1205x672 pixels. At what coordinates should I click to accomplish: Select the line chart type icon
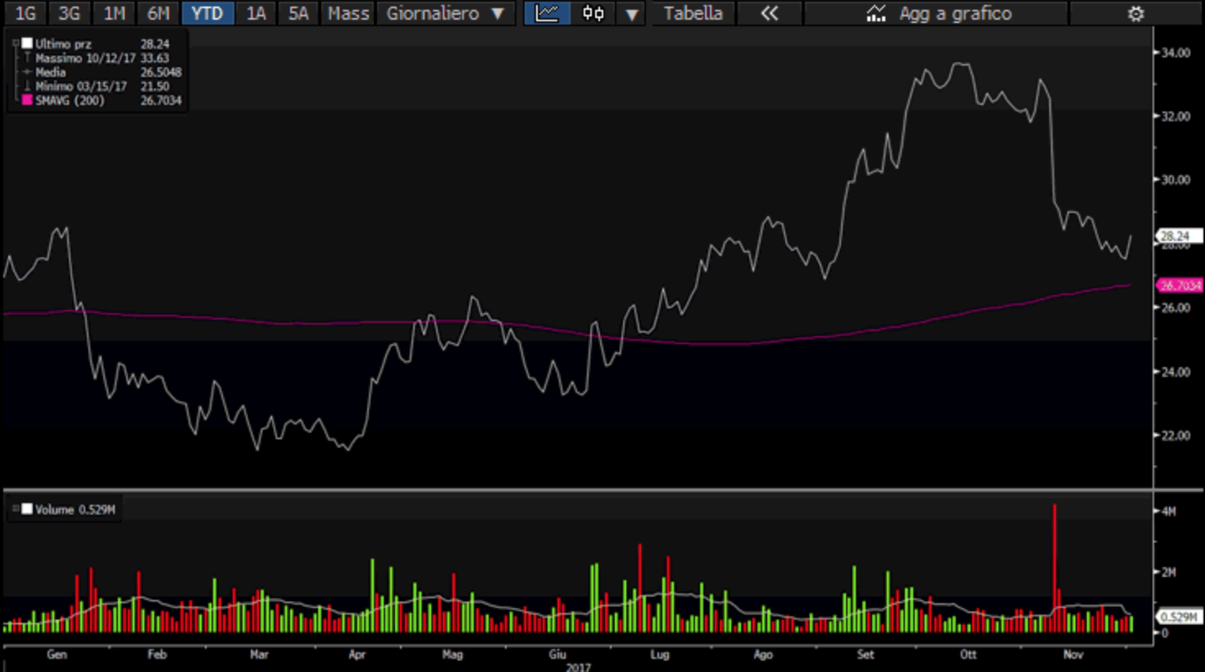tap(547, 13)
